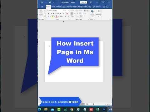The height and width of the screenshot is (112, 150).
Task: Click the Repeat/Redo icon in Quick Access
Action: click(50, 2)
